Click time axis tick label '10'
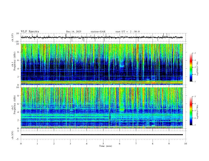The image size is (209, 161). pyautogui.click(x=186, y=144)
